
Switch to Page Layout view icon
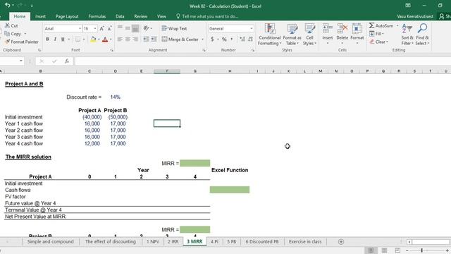384,250
